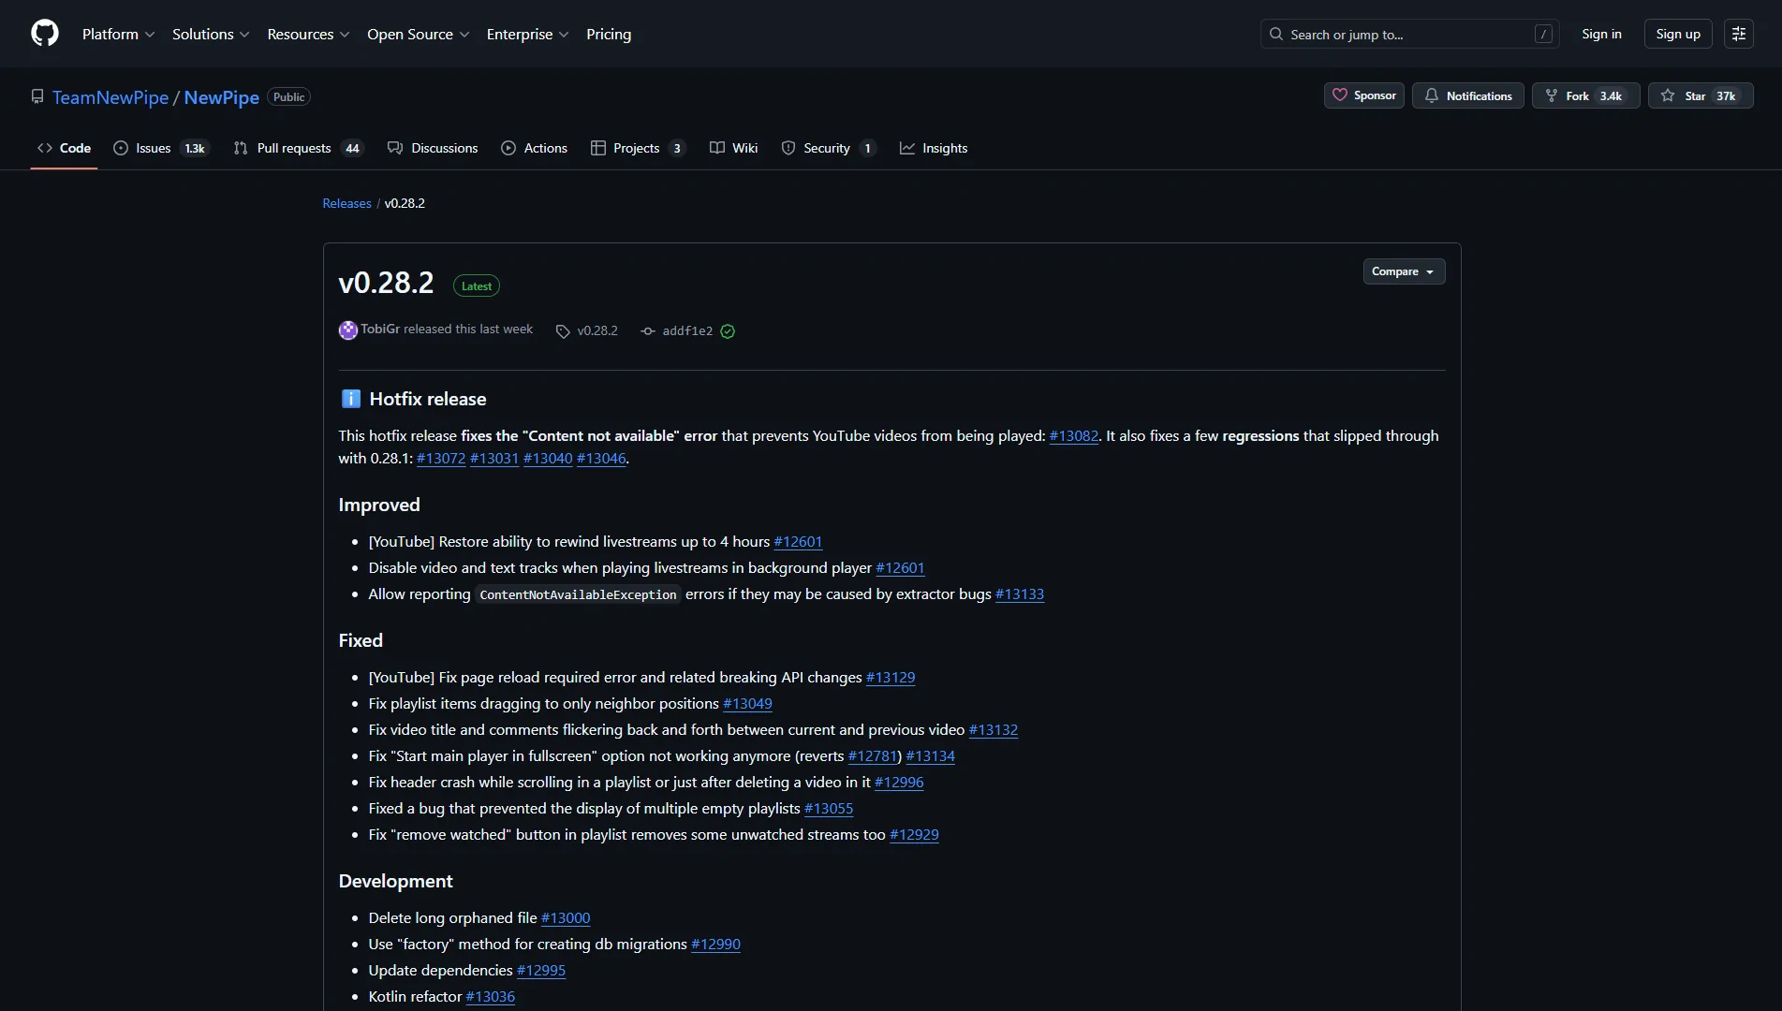Viewport: 1782px width, 1011px height.
Task: Click the Sign up button
Action: pyautogui.click(x=1677, y=34)
